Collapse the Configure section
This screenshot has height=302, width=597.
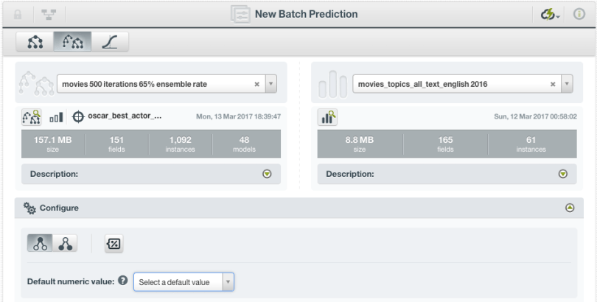tap(569, 208)
